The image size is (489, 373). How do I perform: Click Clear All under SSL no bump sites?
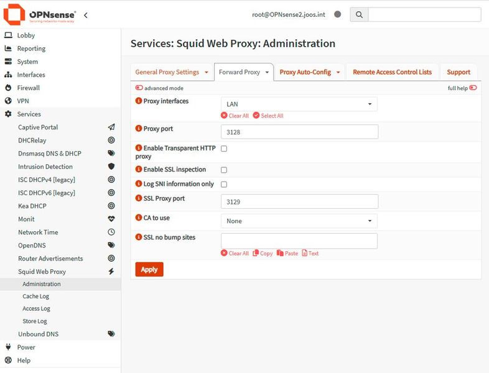tap(235, 254)
